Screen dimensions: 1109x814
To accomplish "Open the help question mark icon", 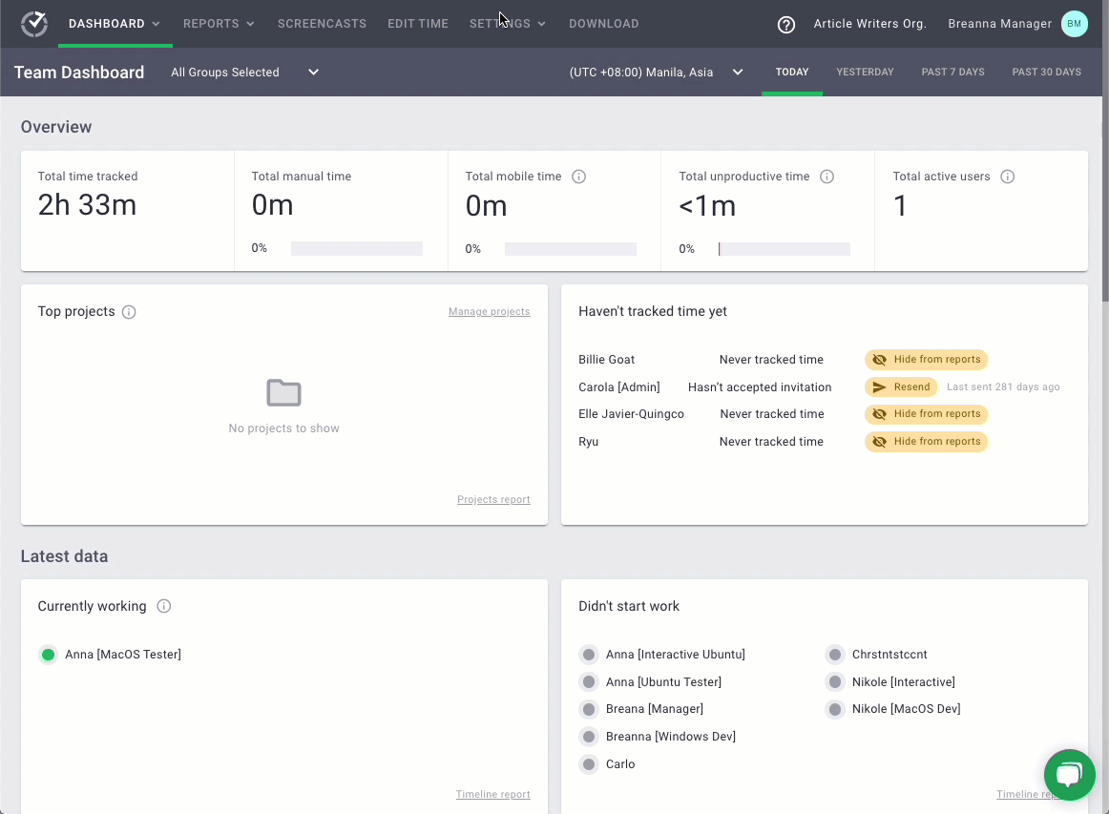I will pos(786,25).
